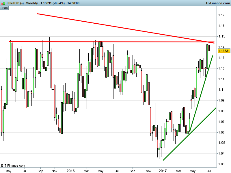Select the long shallow green trendline
This screenshot has width=231, height=173.
[190, 134]
